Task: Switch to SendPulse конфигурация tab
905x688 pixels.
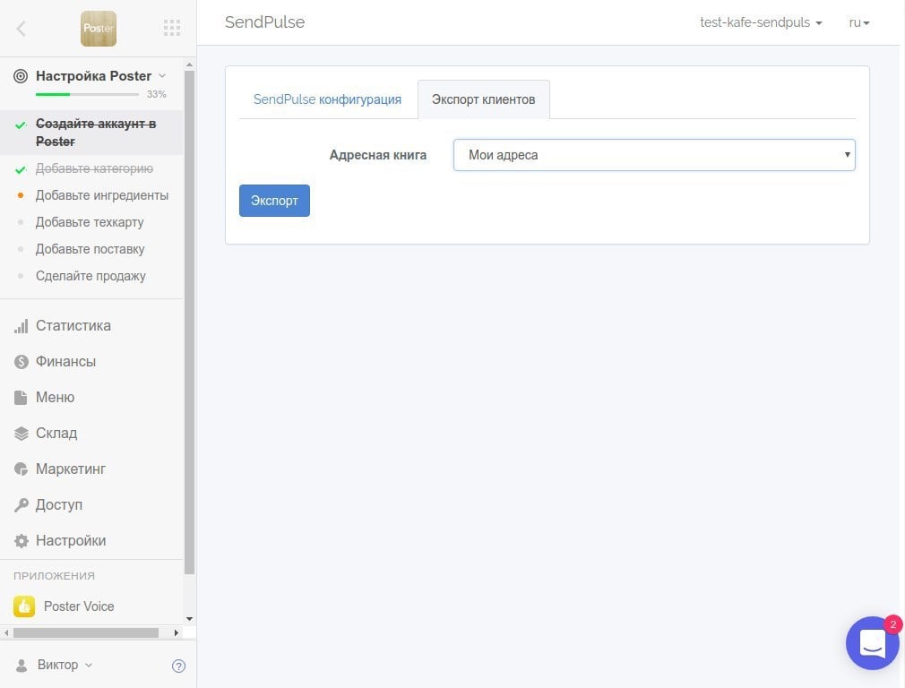Action: click(x=327, y=99)
